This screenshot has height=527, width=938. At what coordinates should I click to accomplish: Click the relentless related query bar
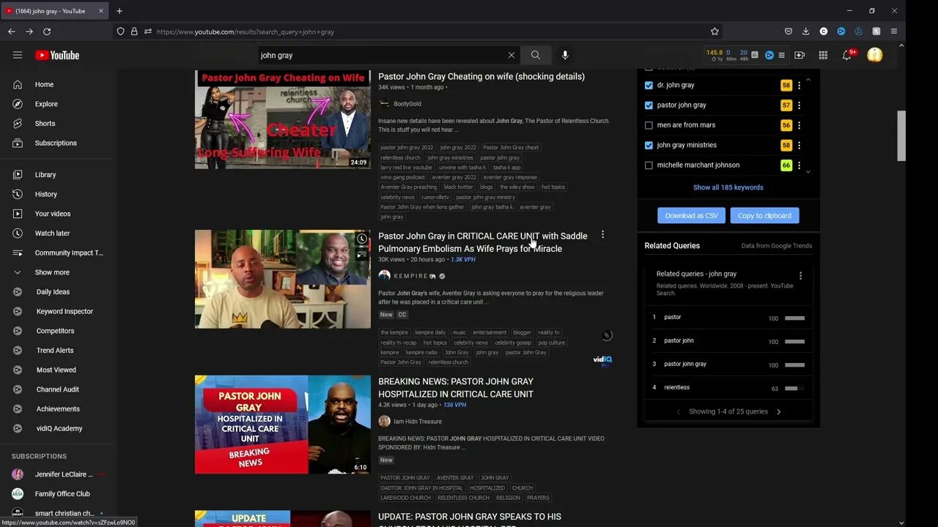(794, 388)
